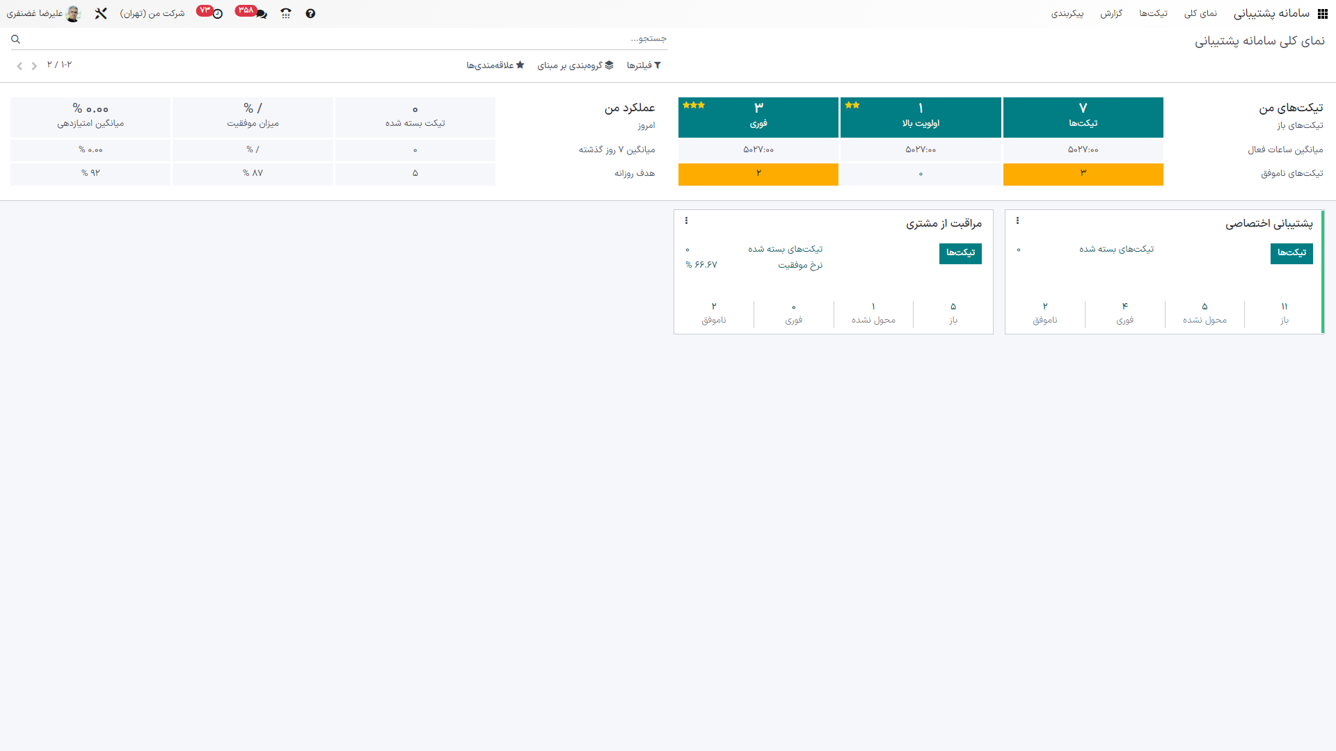1336x751 pixels.
Task: Click the search magnifier icon
Action: point(15,40)
